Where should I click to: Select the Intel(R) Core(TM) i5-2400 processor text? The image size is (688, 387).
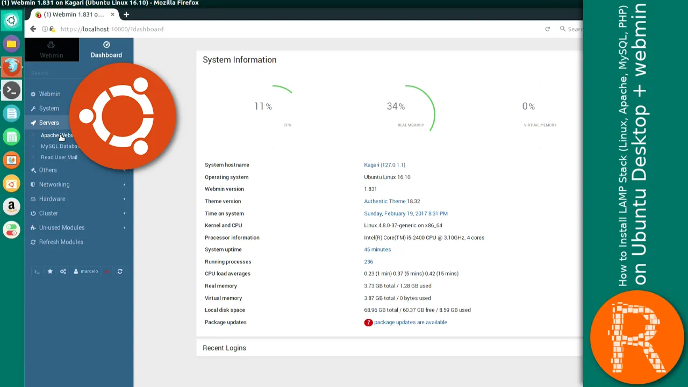tap(424, 238)
